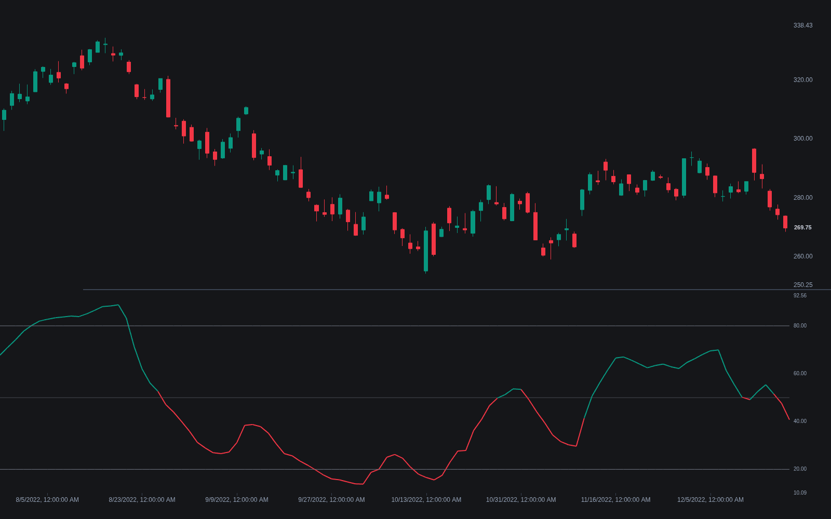
Task: Click the 250.25 price axis label
Action: click(803, 285)
